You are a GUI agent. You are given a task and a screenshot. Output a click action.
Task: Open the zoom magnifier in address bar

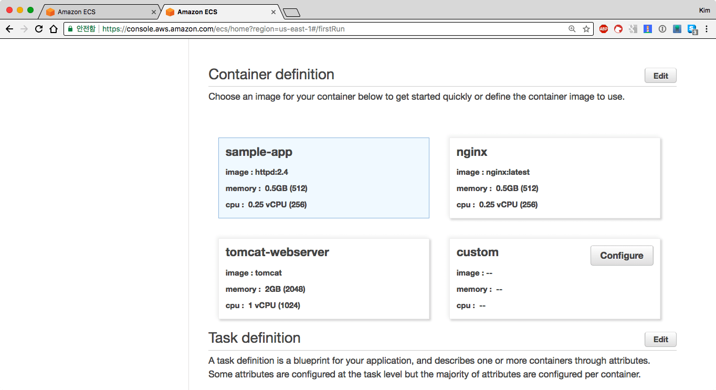tap(572, 29)
